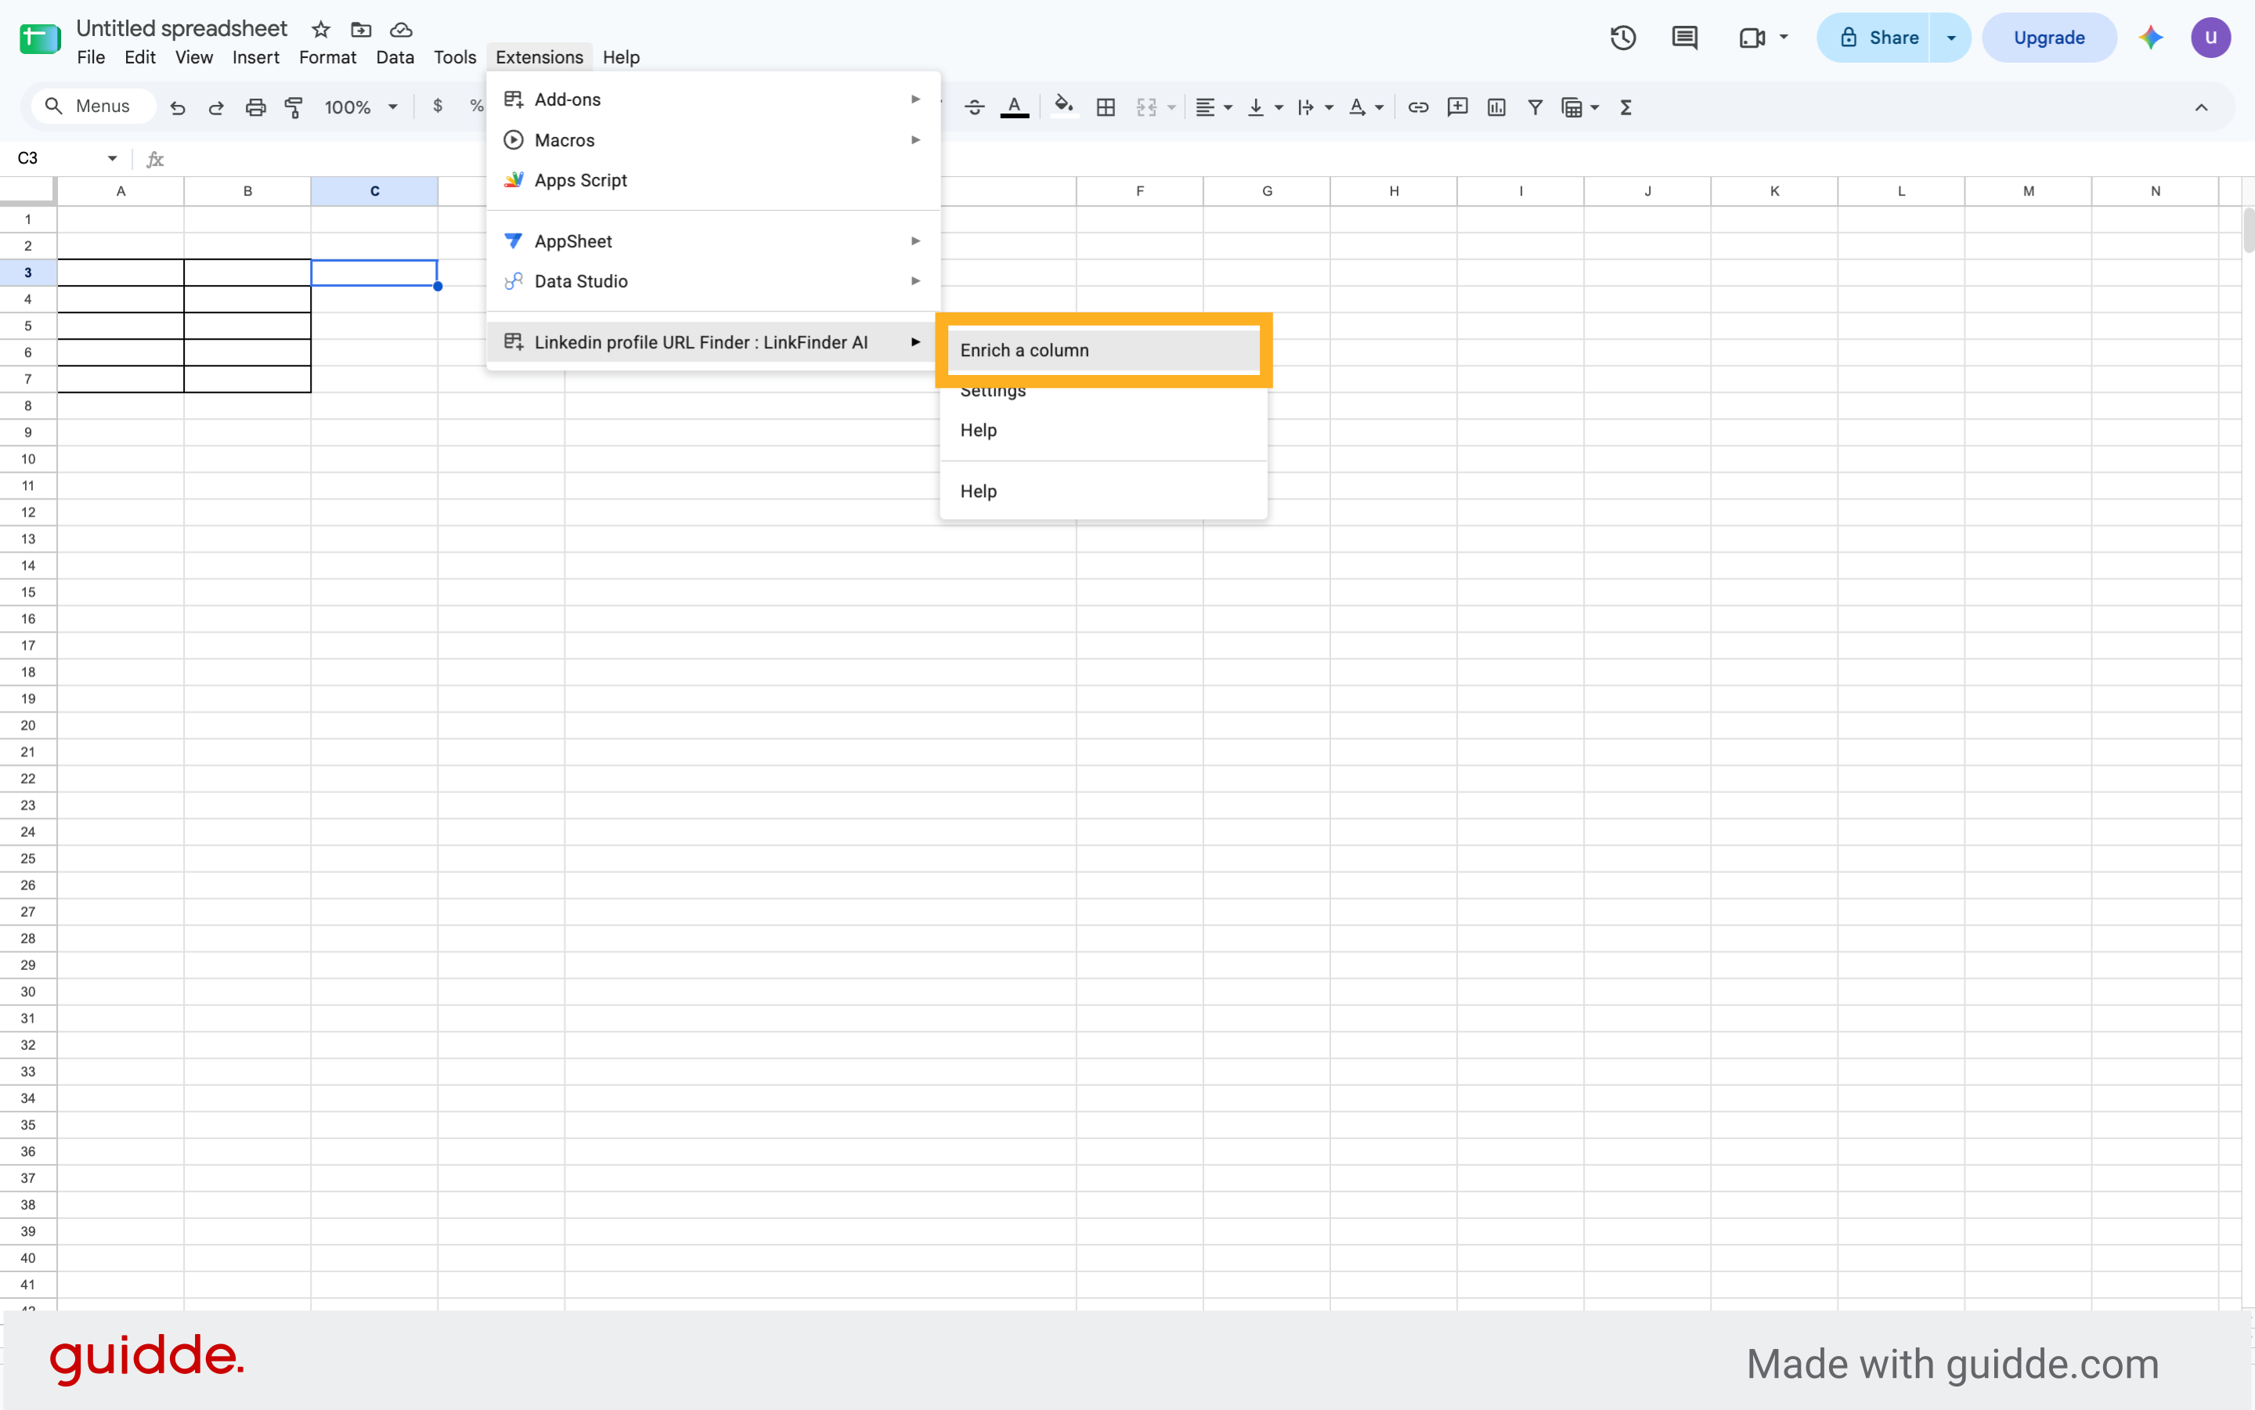Expand the AppSheet submenu

click(x=713, y=240)
